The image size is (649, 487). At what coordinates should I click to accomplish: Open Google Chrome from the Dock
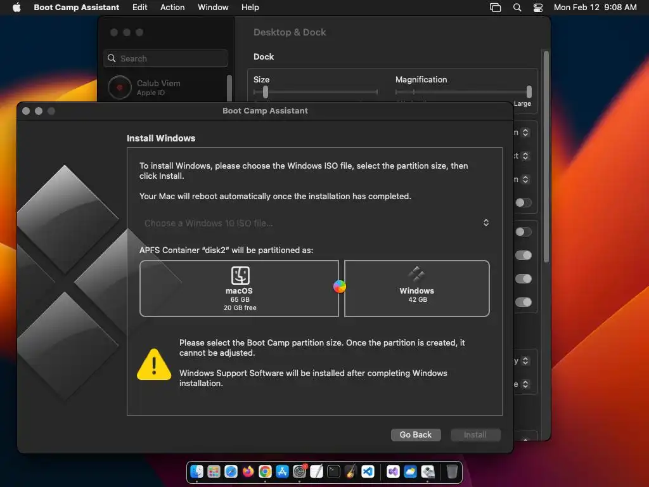(266, 471)
